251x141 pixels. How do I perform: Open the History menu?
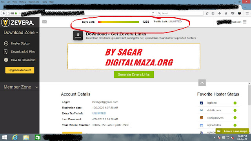[23, 2]
